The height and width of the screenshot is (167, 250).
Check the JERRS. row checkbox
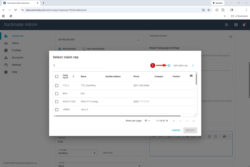tap(57, 109)
